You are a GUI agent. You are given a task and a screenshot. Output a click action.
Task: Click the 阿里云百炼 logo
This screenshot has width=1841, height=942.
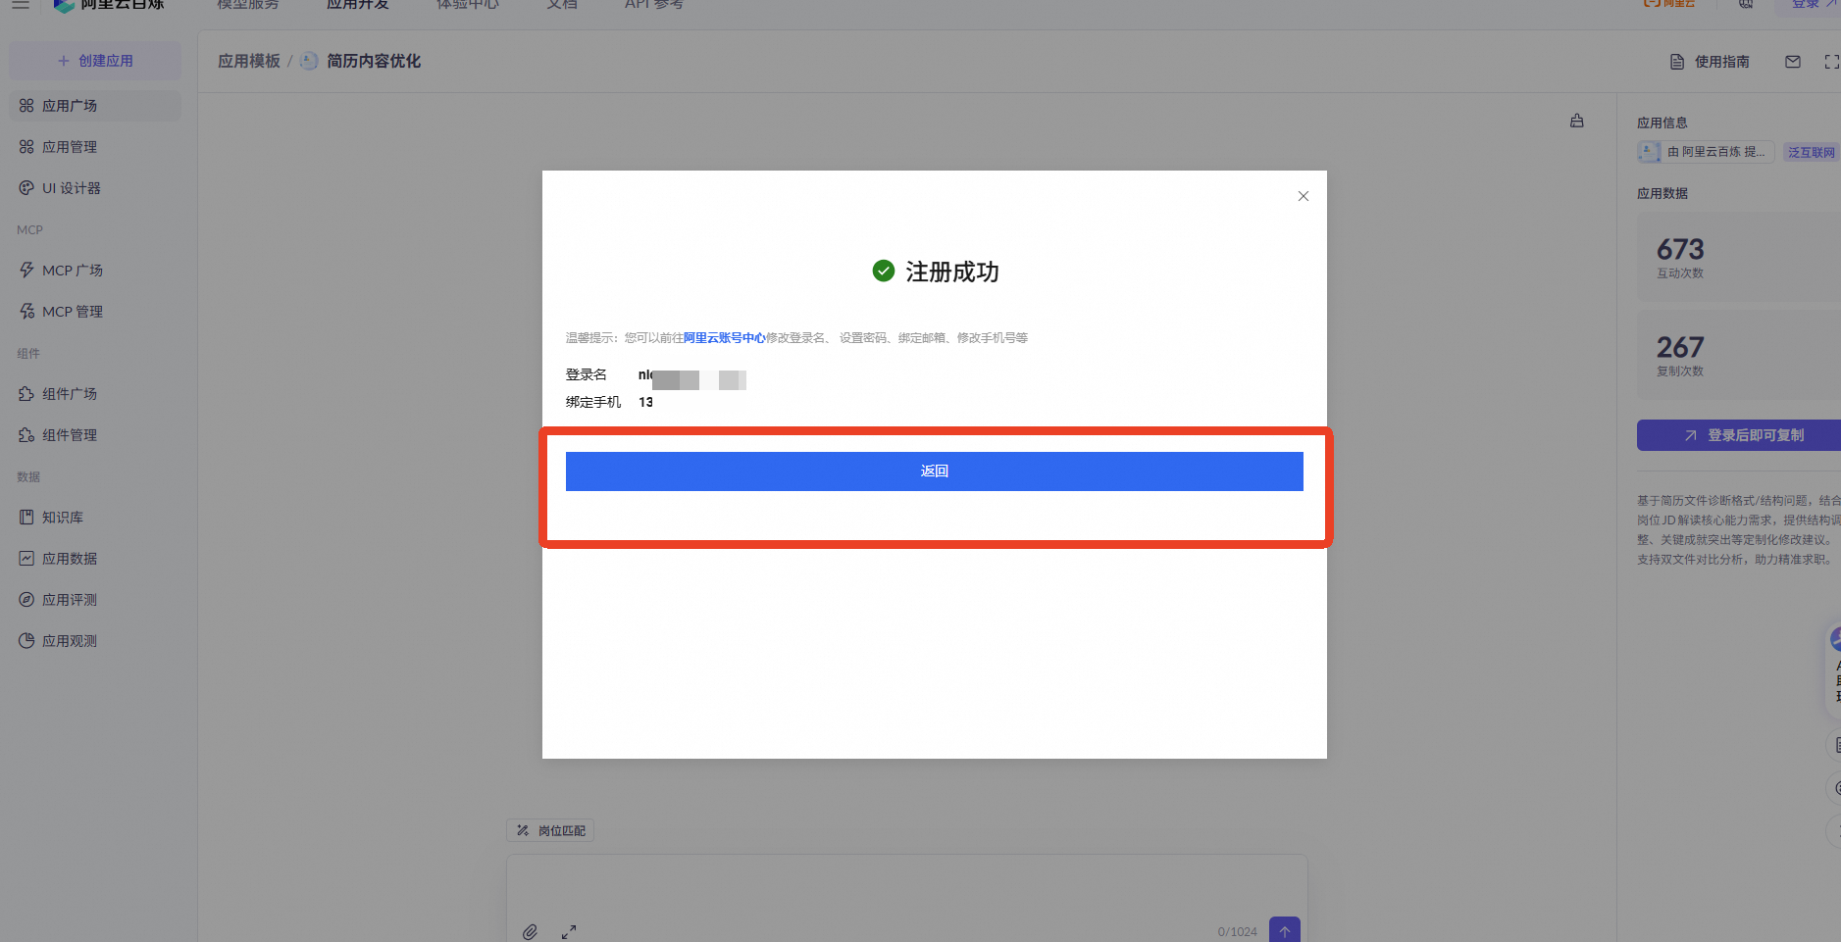click(x=109, y=5)
